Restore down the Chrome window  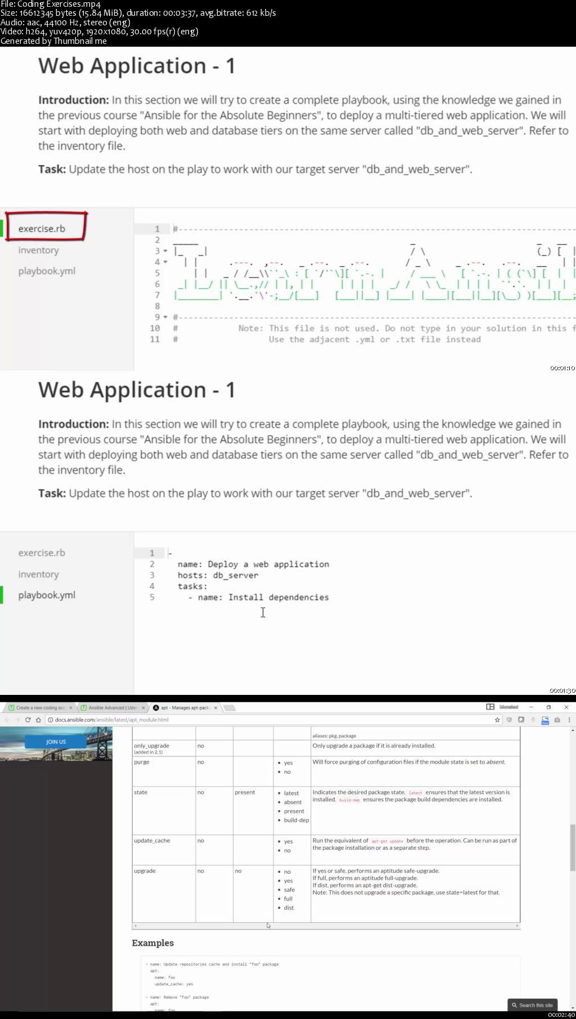click(x=548, y=707)
